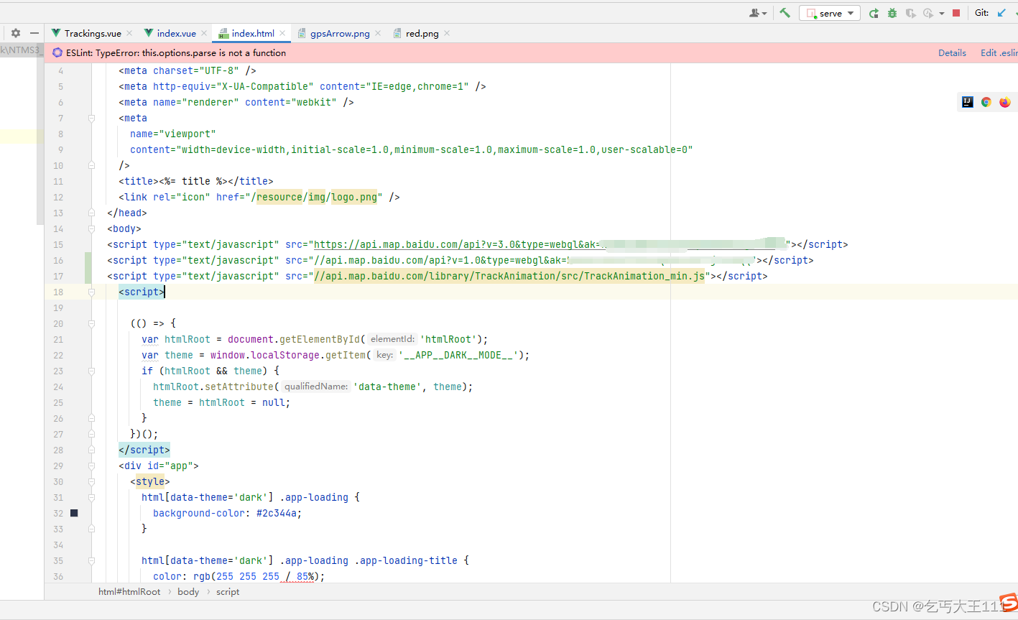
Task: Click the Git update project arrow
Action: point(1001,13)
